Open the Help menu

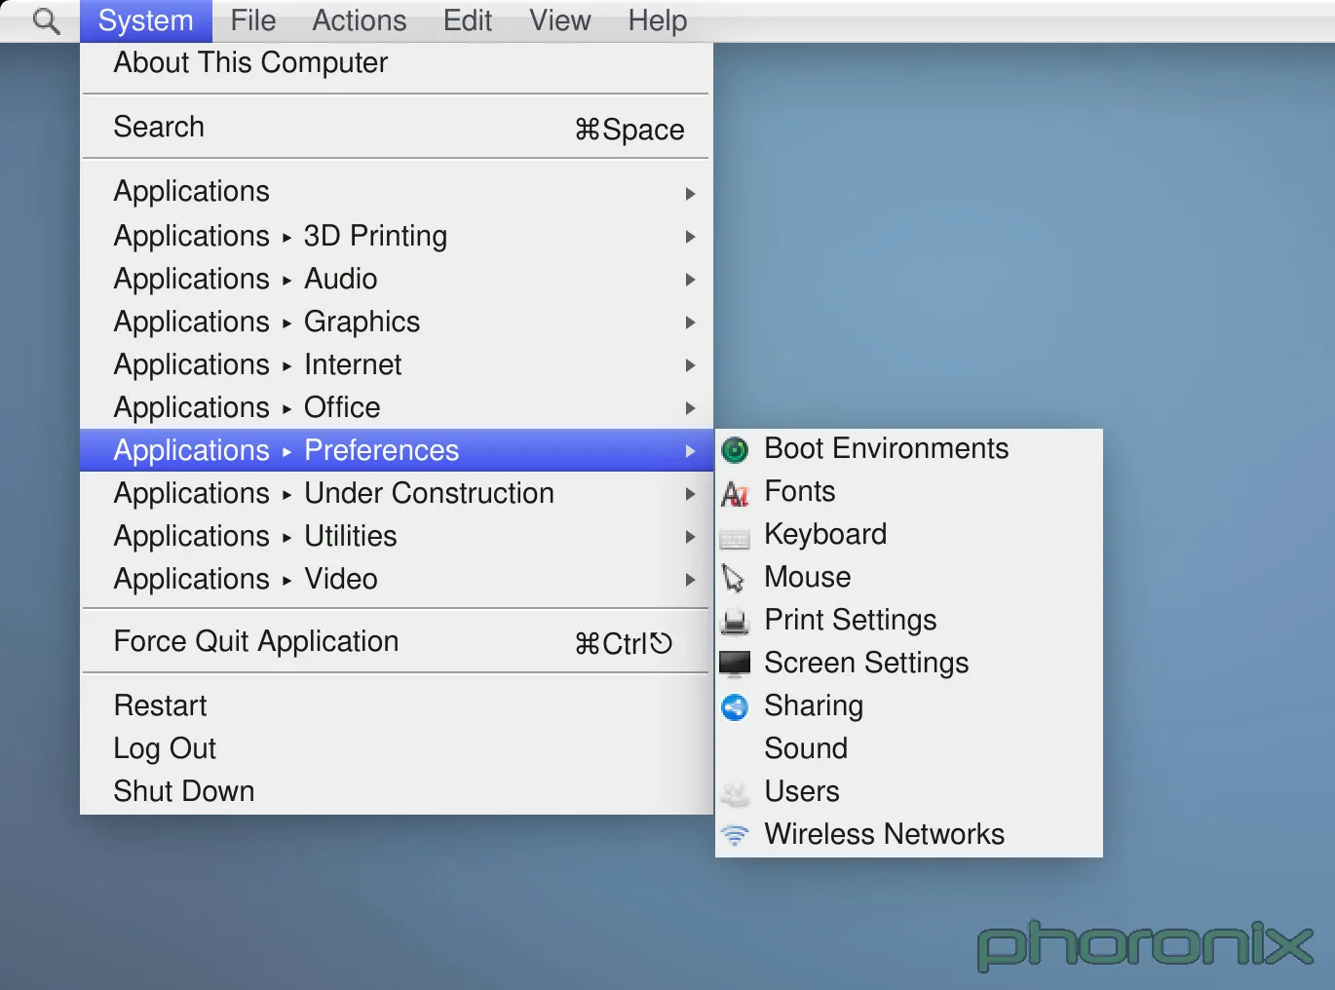click(656, 20)
